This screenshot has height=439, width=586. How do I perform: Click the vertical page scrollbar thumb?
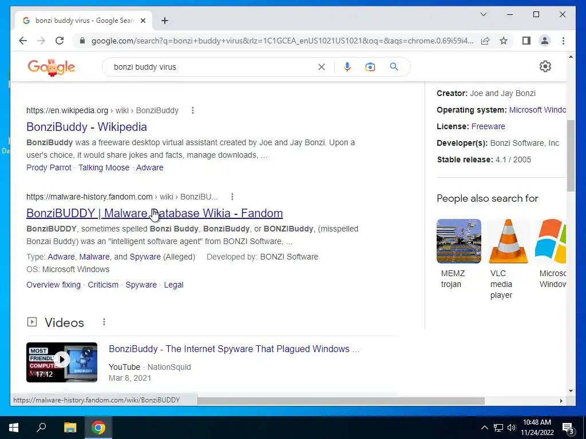(571, 155)
